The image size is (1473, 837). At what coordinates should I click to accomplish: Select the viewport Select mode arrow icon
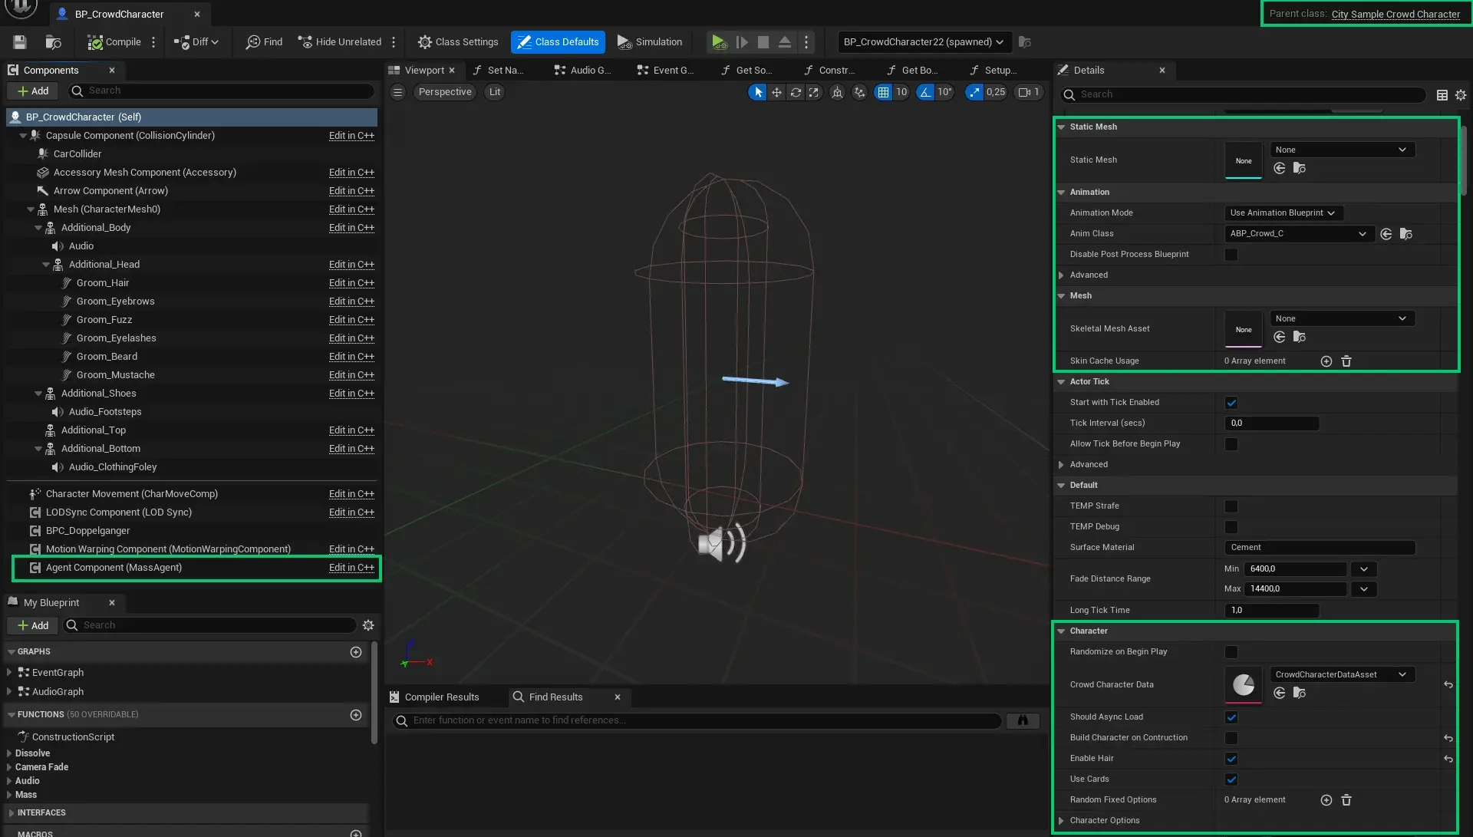757,92
